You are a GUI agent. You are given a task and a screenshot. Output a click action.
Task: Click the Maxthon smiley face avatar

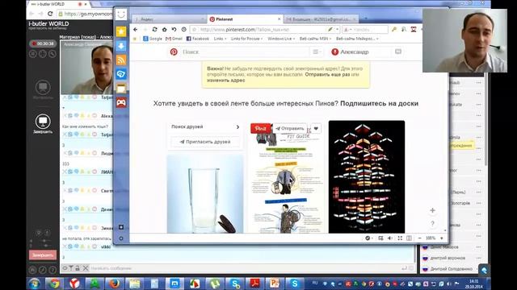(x=121, y=14)
